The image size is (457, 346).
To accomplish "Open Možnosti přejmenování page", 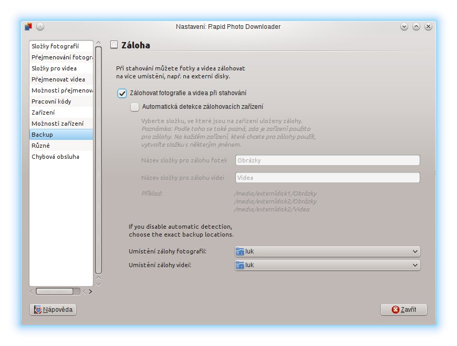I will point(61,90).
